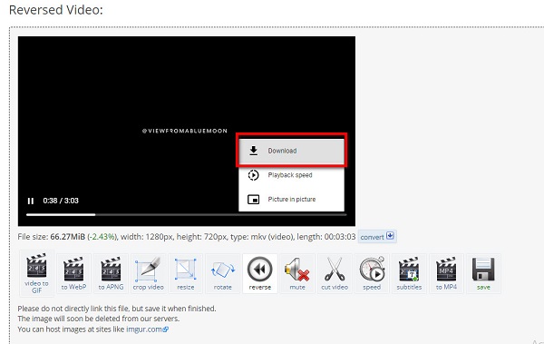Pause the video playback

pyautogui.click(x=31, y=201)
